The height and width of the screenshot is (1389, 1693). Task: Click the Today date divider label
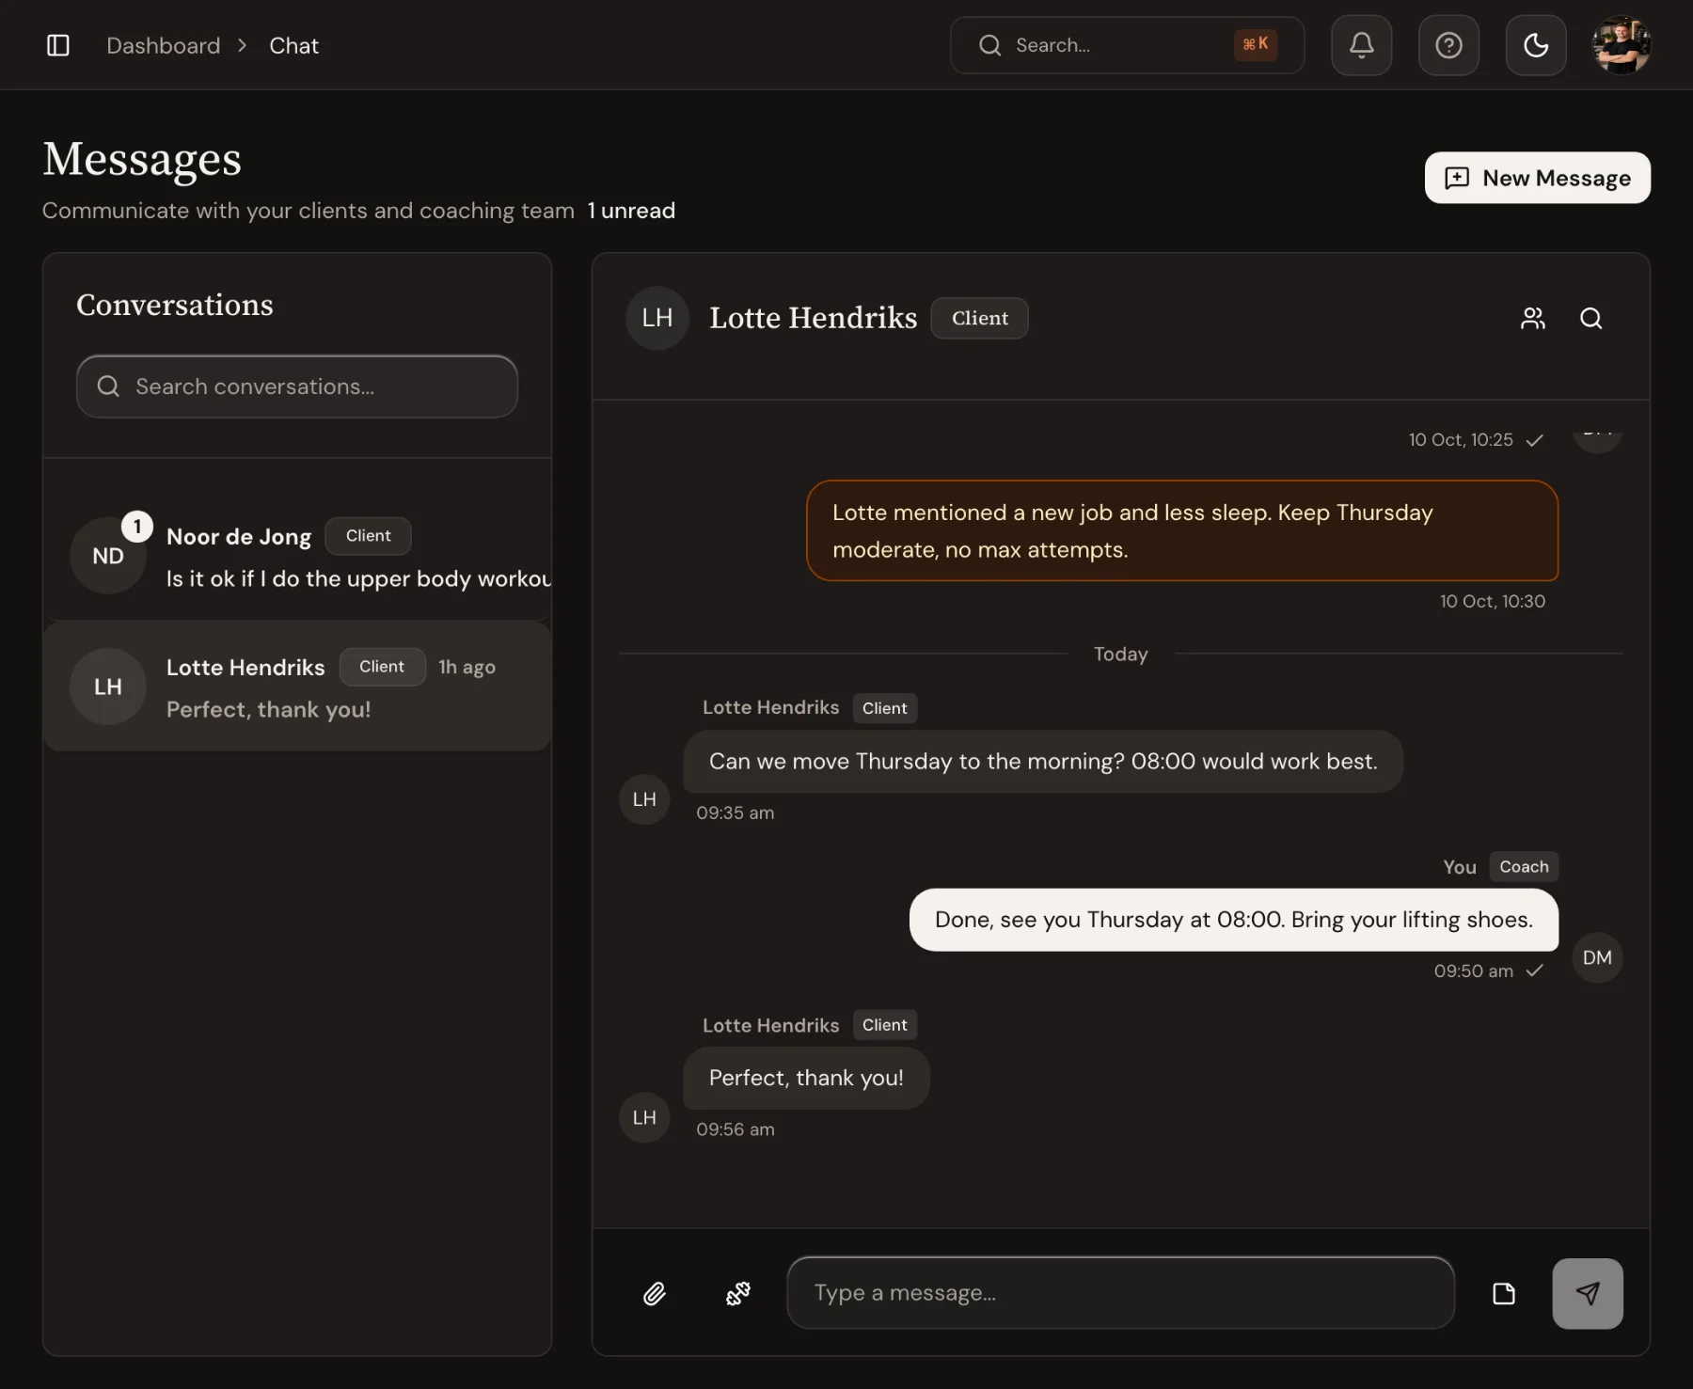click(1120, 654)
